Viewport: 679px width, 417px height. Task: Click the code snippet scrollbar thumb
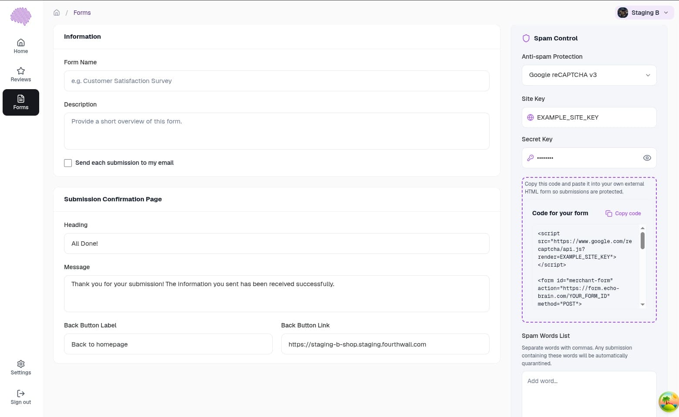[x=642, y=240]
